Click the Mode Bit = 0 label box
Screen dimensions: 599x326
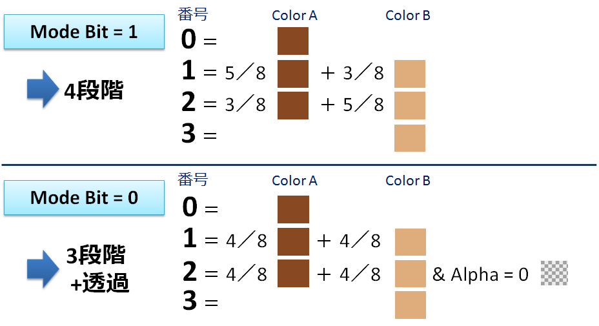tap(84, 198)
